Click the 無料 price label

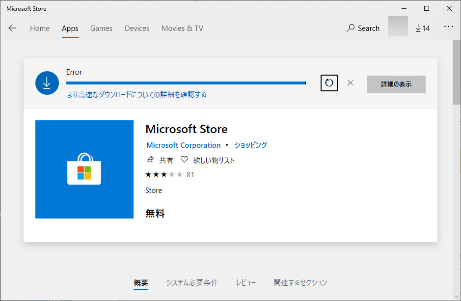click(155, 213)
